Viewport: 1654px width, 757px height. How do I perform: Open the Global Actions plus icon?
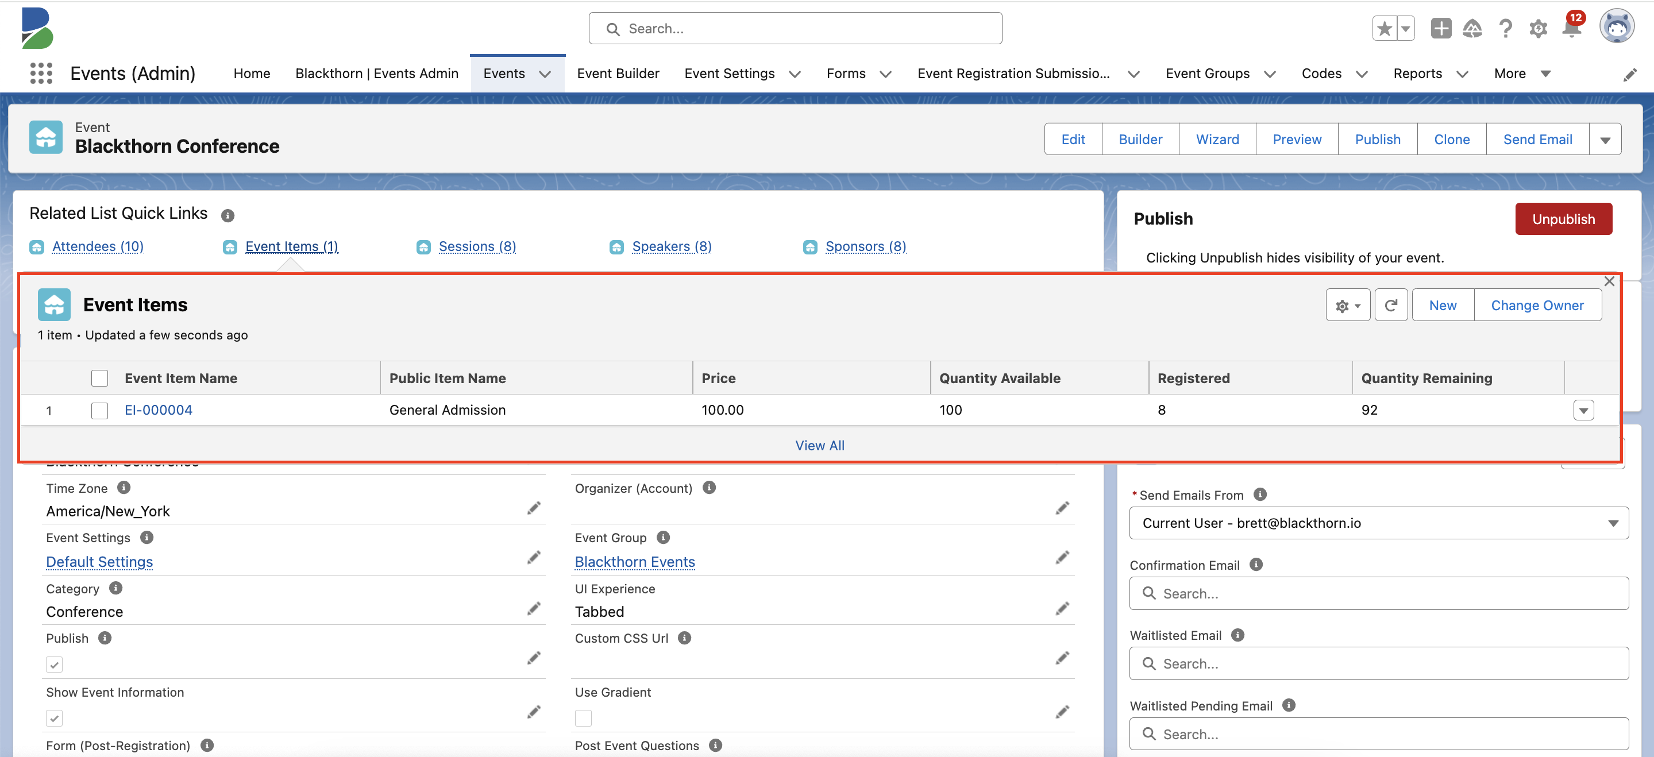1441,29
